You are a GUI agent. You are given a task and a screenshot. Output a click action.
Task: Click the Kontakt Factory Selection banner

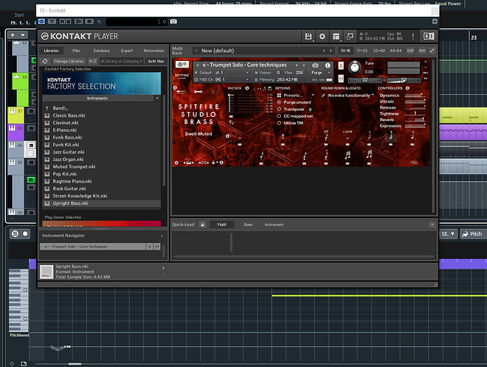(102, 83)
